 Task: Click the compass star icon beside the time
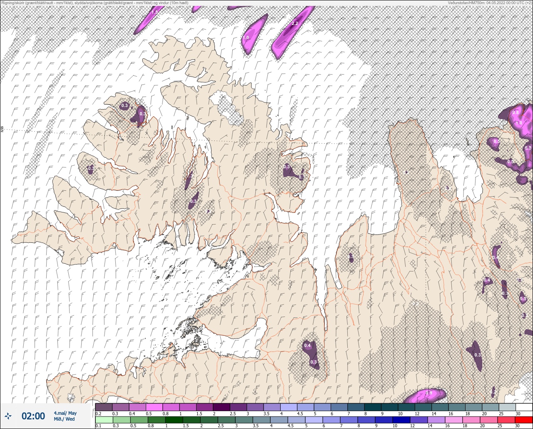coord(8,416)
